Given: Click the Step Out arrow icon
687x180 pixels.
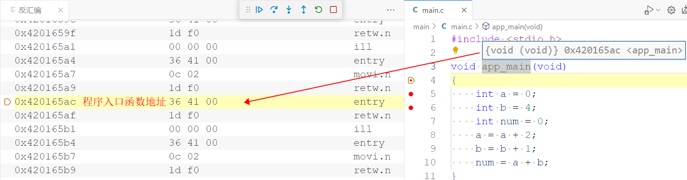Looking at the screenshot, I should (304, 10).
